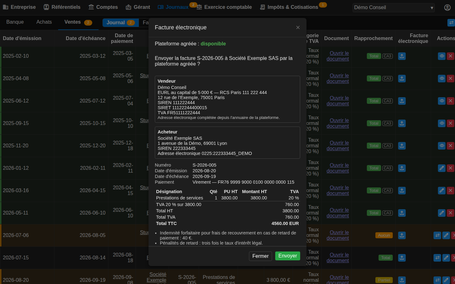Click the reconcile swap icon for 2026-07-15 row
Image resolution: width=455 pixels, height=284 pixels.
coord(437,258)
